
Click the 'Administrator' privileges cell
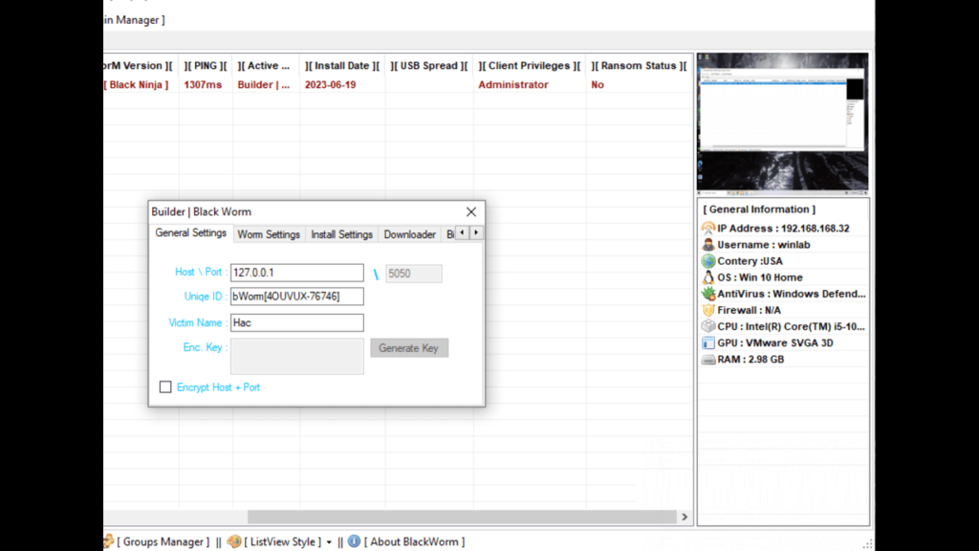[x=513, y=84]
